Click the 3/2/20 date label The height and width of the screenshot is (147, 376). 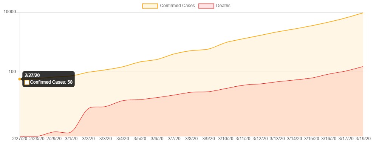click(x=88, y=139)
